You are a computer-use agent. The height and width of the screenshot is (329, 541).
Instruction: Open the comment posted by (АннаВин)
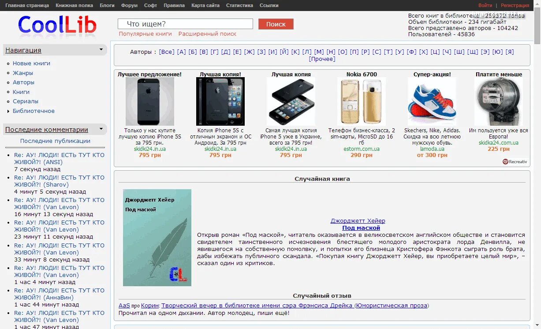point(59,294)
